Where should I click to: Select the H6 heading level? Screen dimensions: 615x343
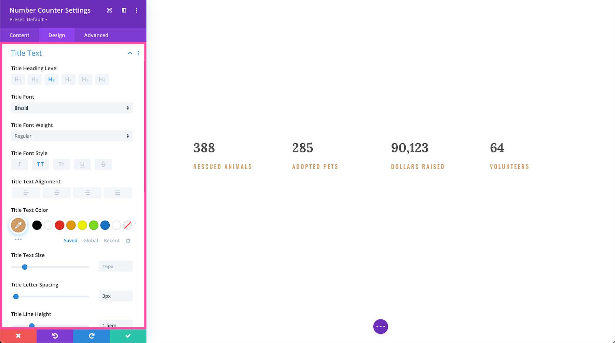coord(102,79)
